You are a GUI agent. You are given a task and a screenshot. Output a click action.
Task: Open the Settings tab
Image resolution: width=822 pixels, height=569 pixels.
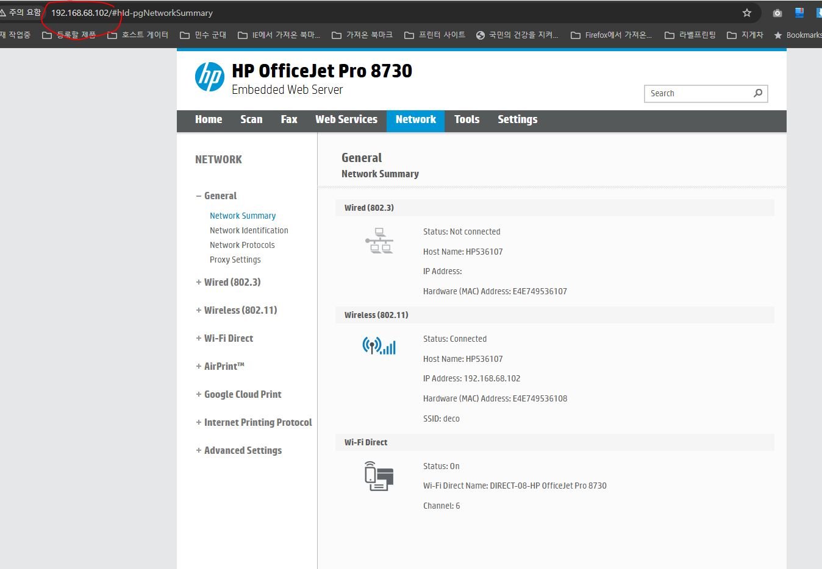518,119
